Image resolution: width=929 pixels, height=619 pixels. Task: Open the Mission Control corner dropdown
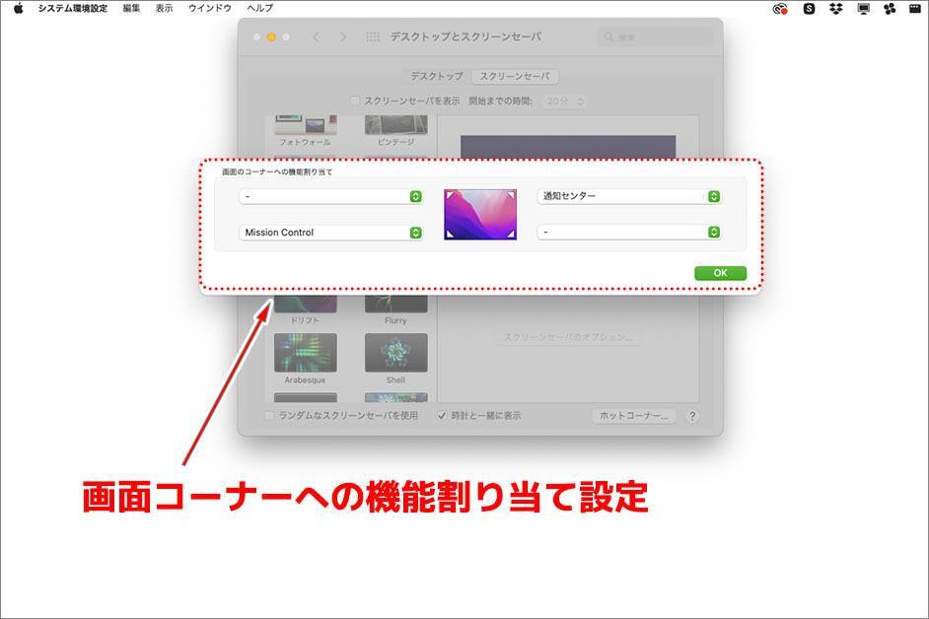(330, 233)
